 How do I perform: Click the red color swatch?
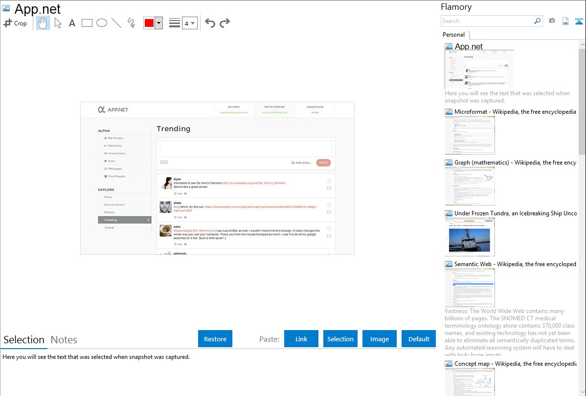[x=149, y=23]
